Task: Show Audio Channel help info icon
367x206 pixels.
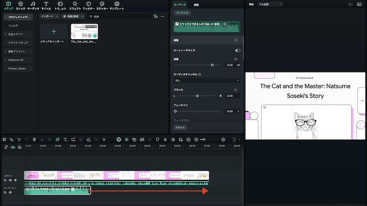Action: click(x=200, y=74)
